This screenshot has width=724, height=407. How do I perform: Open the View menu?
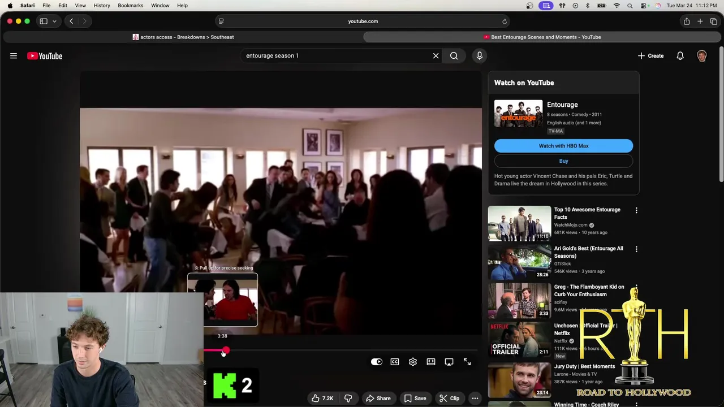[x=80, y=6]
